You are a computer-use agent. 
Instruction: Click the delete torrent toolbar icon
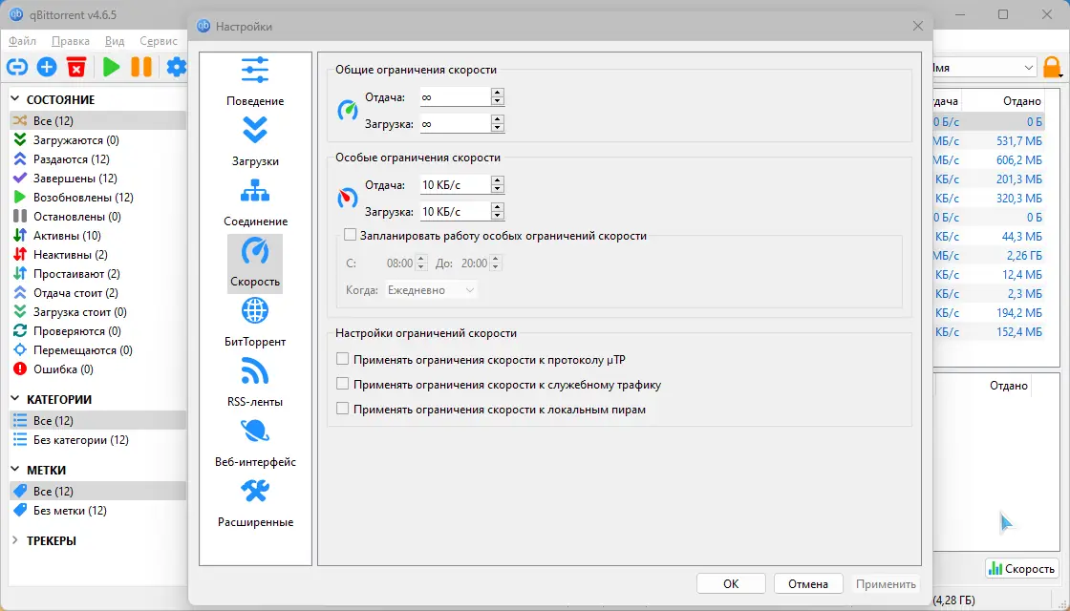point(77,67)
